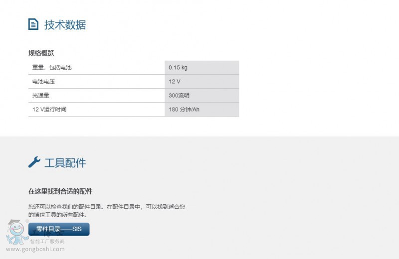This screenshot has width=399, height=259.
Task: Click the 在这里找到合适的配件 bold heading
Action: point(60,191)
